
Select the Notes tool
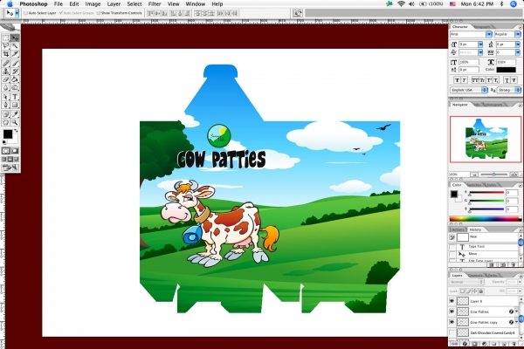tap(6, 114)
